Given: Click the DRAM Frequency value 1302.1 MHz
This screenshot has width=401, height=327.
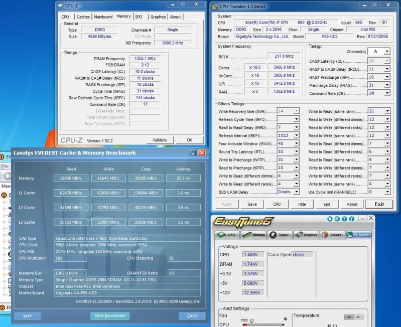Looking at the screenshot, I should 145,58.
